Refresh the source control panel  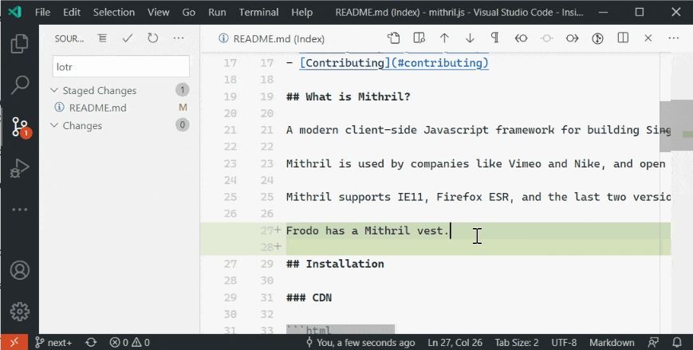(x=152, y=38)
